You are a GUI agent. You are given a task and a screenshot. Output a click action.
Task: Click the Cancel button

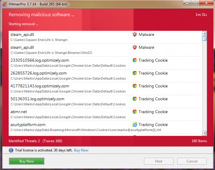click(x=192, y=161)
